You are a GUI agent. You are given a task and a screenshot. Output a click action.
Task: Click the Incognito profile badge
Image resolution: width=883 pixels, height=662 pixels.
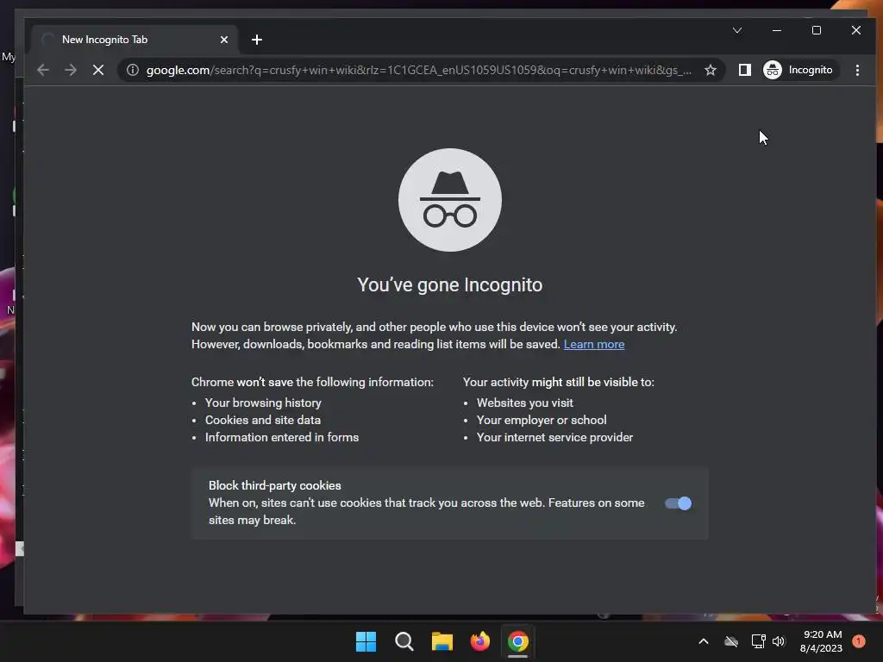[x=798, y=70]
